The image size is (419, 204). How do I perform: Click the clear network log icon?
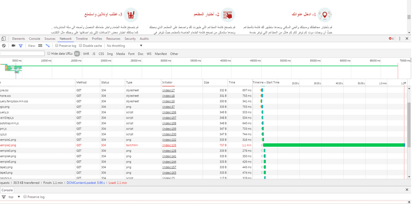point(3,46)
